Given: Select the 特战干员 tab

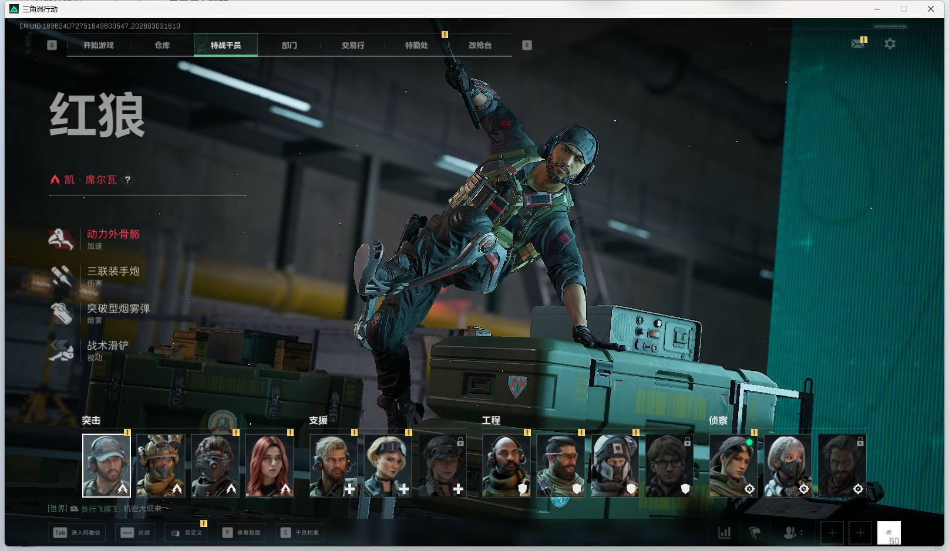Looking at the screenshot, I should pos(226,45).
